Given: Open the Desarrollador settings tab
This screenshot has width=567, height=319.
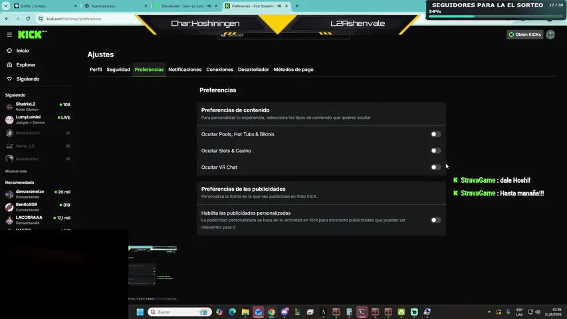Looking at the screenshot, I should pos(253,69).
